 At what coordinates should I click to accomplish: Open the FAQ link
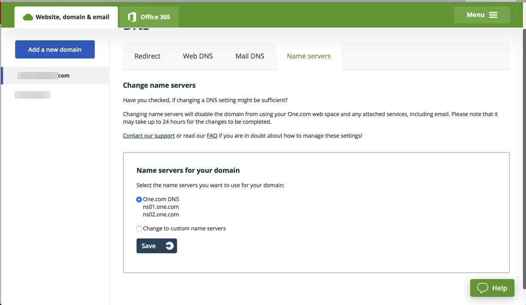click(212, 136)
